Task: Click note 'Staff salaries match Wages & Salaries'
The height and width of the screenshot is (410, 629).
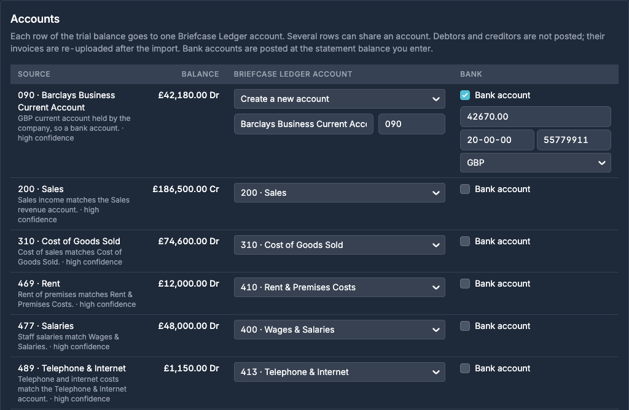Action: [x=68, y=342]
